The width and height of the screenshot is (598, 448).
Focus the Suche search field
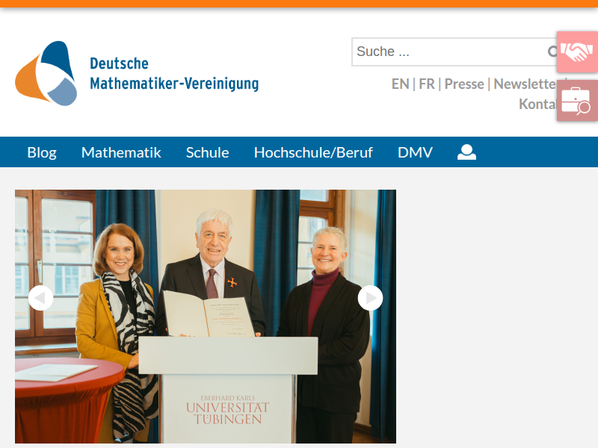[x=449, y=52]
